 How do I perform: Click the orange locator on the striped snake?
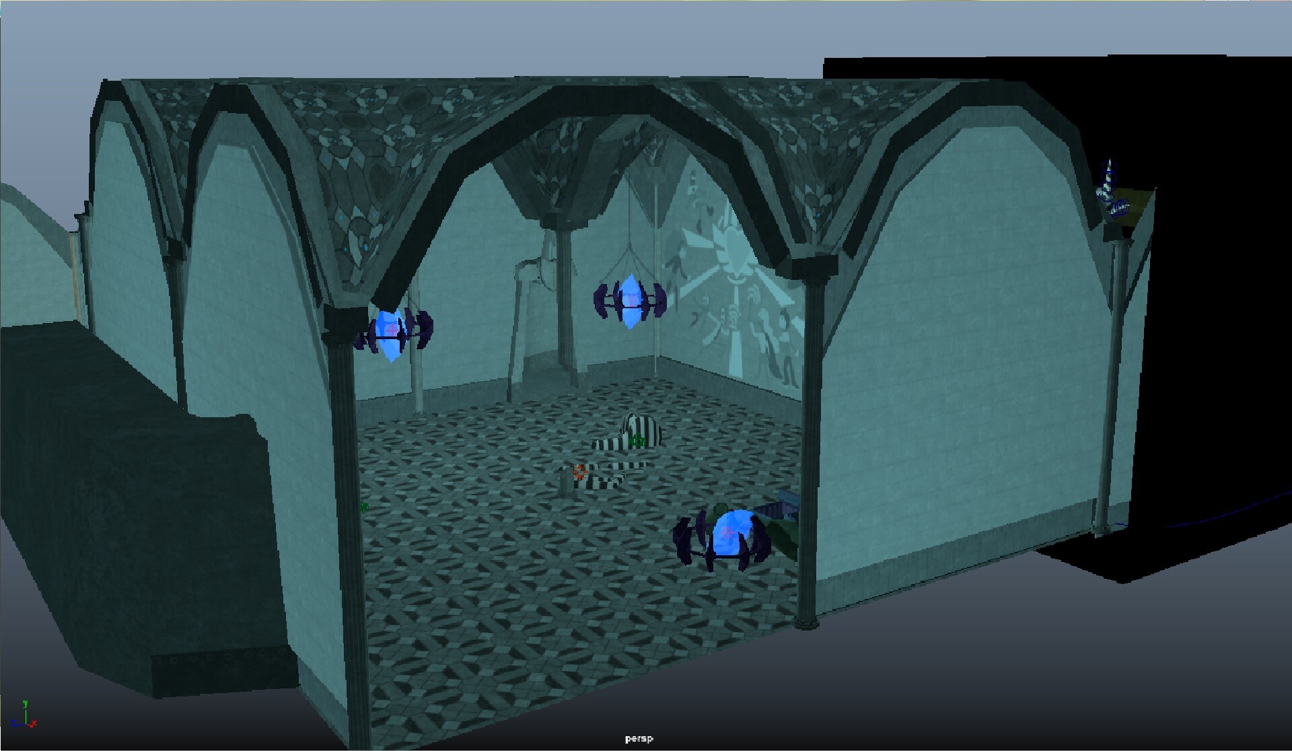point(579,472)
